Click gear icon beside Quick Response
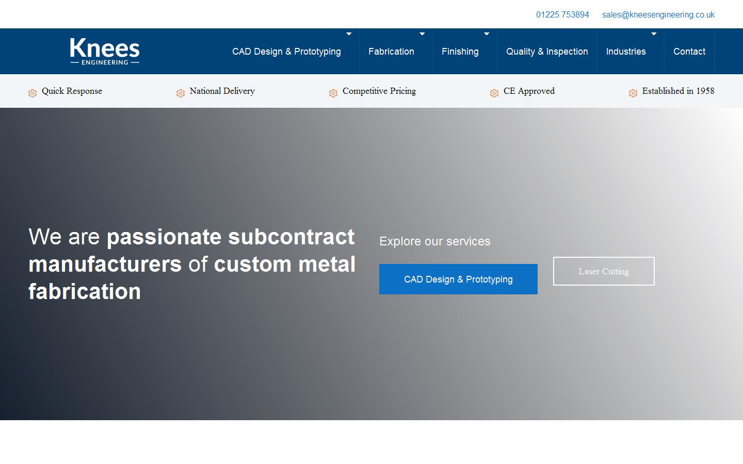Image resolution: width=743 pixels, height=464 pixels. (x=33, y=93)
